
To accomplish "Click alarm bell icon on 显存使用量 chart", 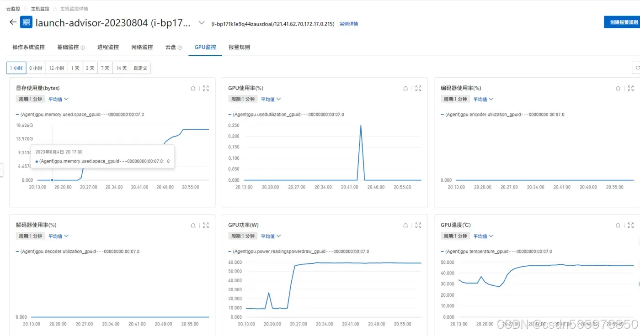I will pos(193,89).
